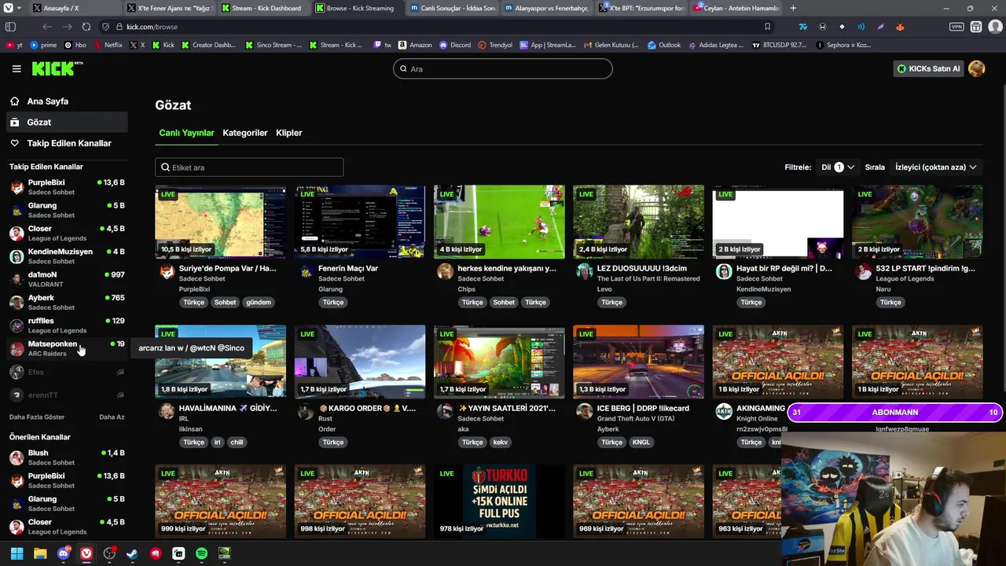Screen dimensions: 1006x566
Task: Open ICE BERG DDRP stream thumbnail
Action: coord(639,362)
